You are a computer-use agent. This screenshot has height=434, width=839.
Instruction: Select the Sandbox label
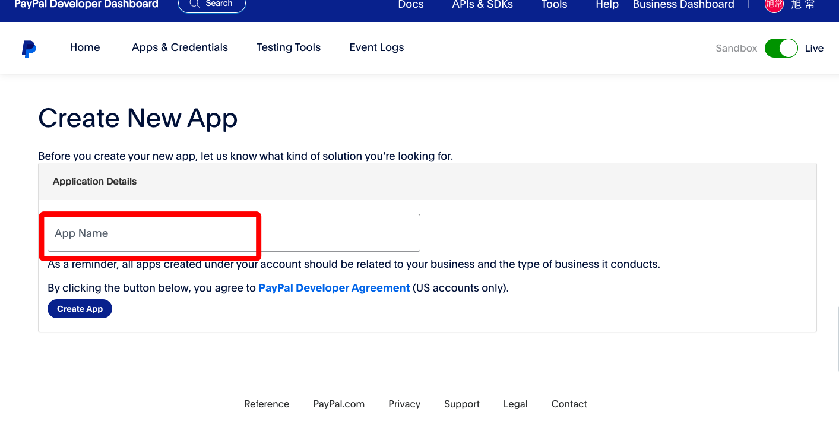coord(736,49)
